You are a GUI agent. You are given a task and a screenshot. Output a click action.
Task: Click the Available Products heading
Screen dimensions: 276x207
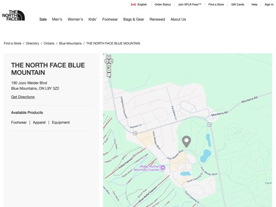pos(27,113)
